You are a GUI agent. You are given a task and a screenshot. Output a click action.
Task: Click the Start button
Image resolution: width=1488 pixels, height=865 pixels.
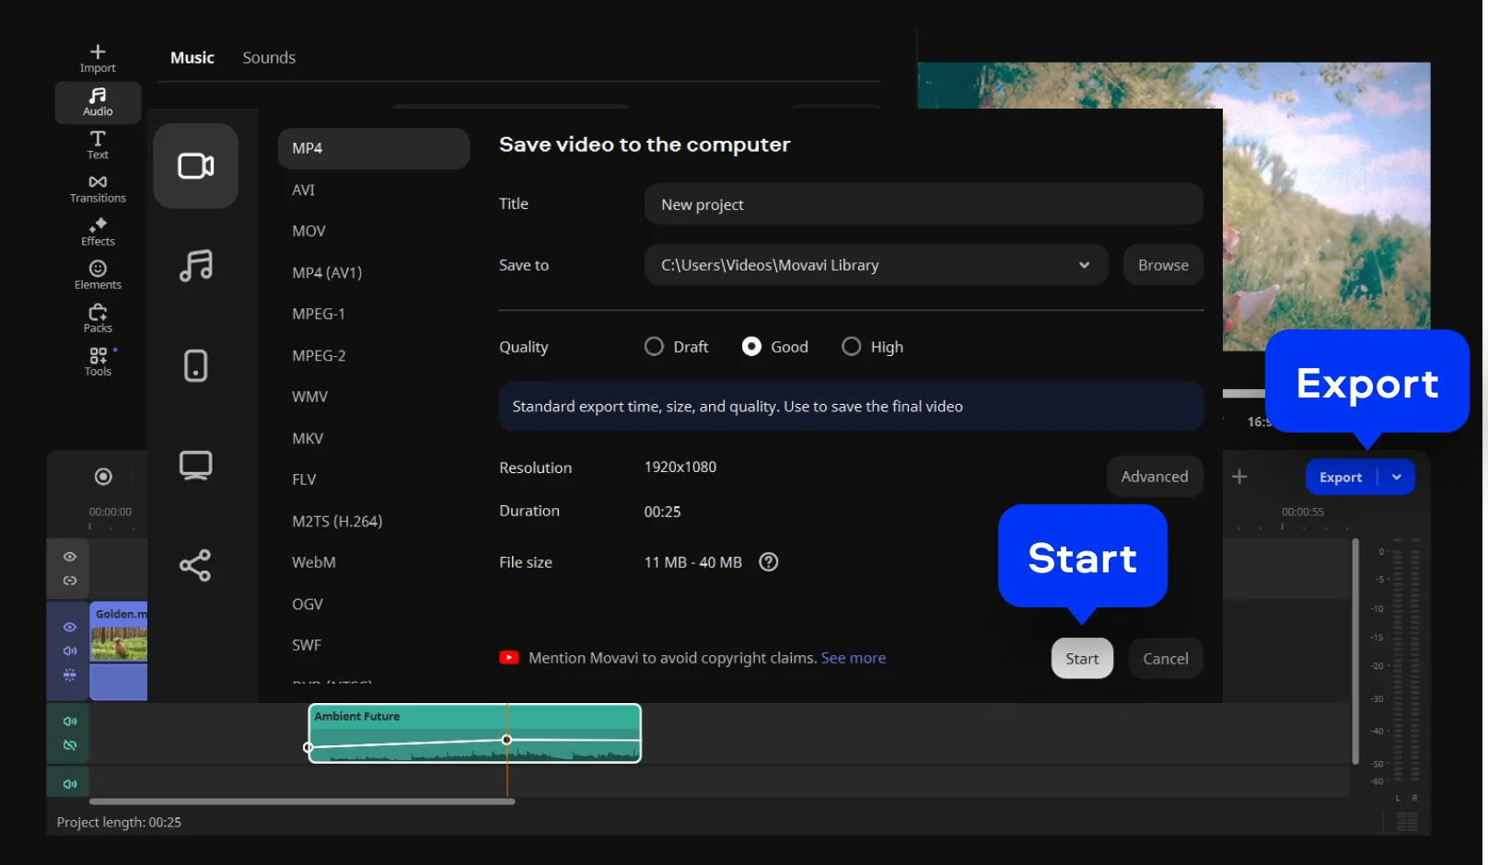point(1082,659)
